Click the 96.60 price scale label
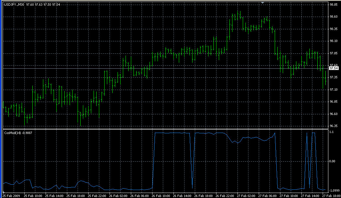Image resolution: width=341 pixels, height=198 pixels. point(334,114)
